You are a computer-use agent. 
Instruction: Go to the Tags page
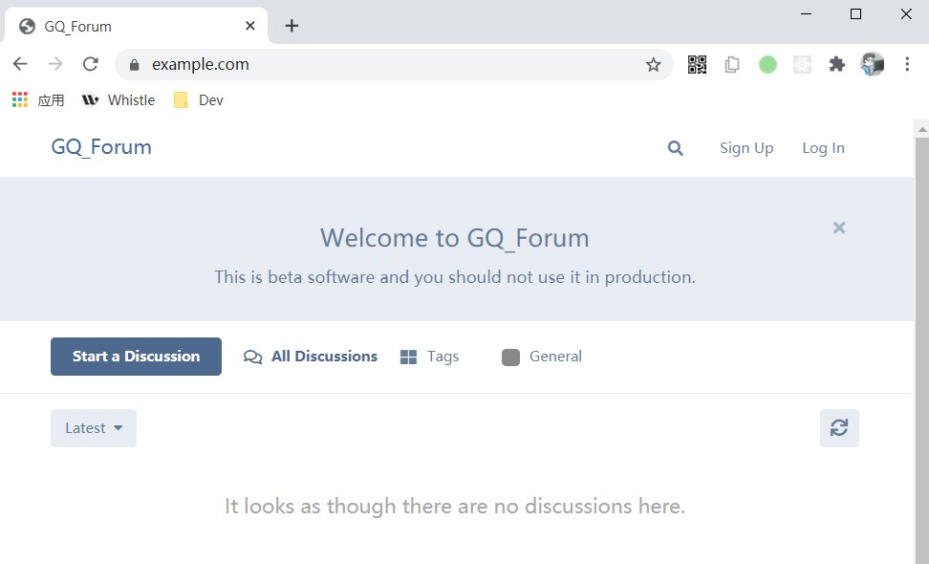click(x=429, y=357)
